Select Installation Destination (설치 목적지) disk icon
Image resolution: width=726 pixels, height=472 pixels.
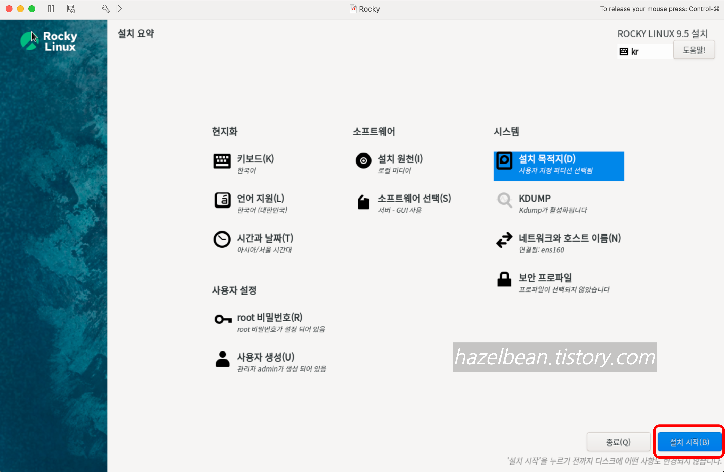coord(504,160)
